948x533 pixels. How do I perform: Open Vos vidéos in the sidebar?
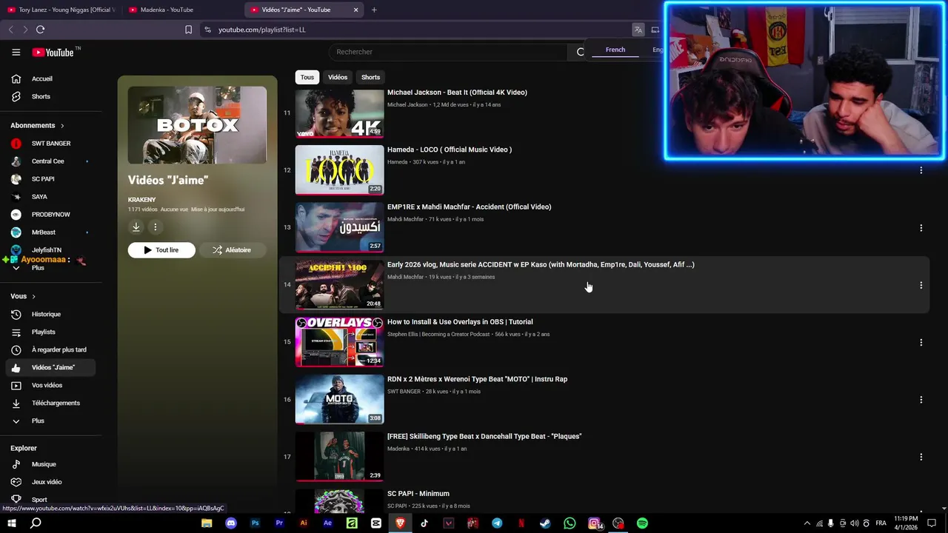(x=47, y=385)
